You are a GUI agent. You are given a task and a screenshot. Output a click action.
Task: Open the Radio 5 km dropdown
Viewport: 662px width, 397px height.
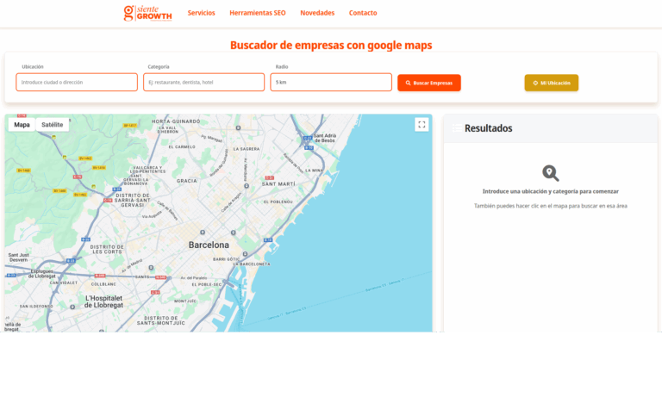tap(331, 83)
